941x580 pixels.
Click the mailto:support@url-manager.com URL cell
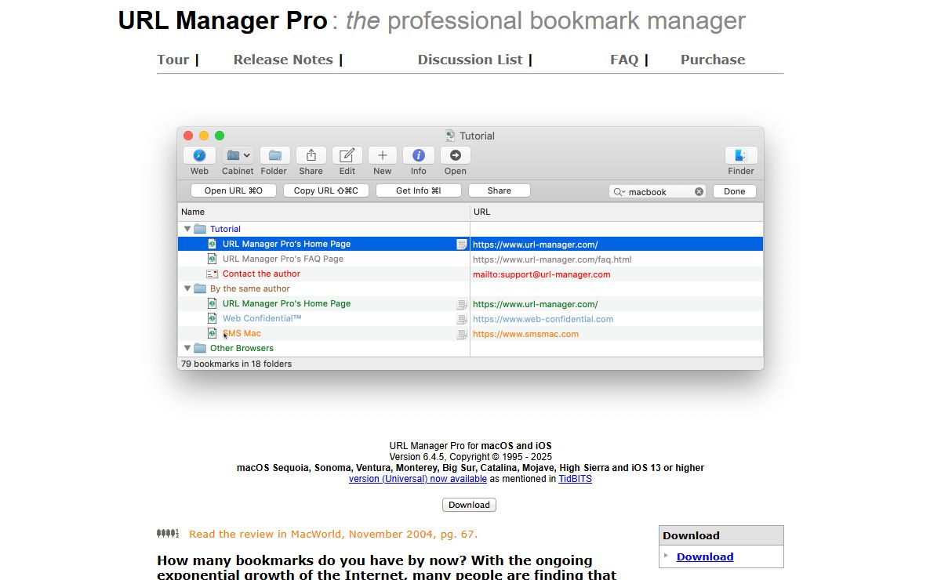(541, 274)
